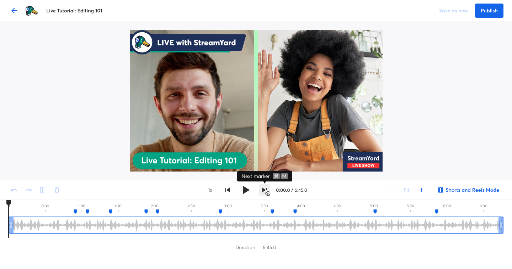This screenshot has height=269, width=512.
Task: Play the video
Action: click(246, 190)
